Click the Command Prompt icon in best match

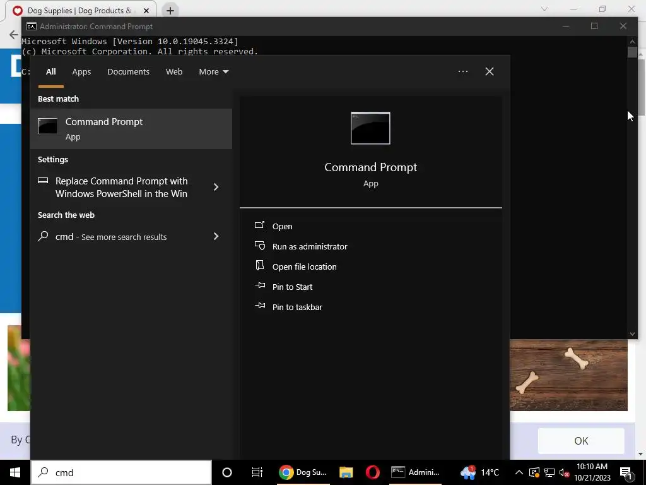(x=47, y=126)
